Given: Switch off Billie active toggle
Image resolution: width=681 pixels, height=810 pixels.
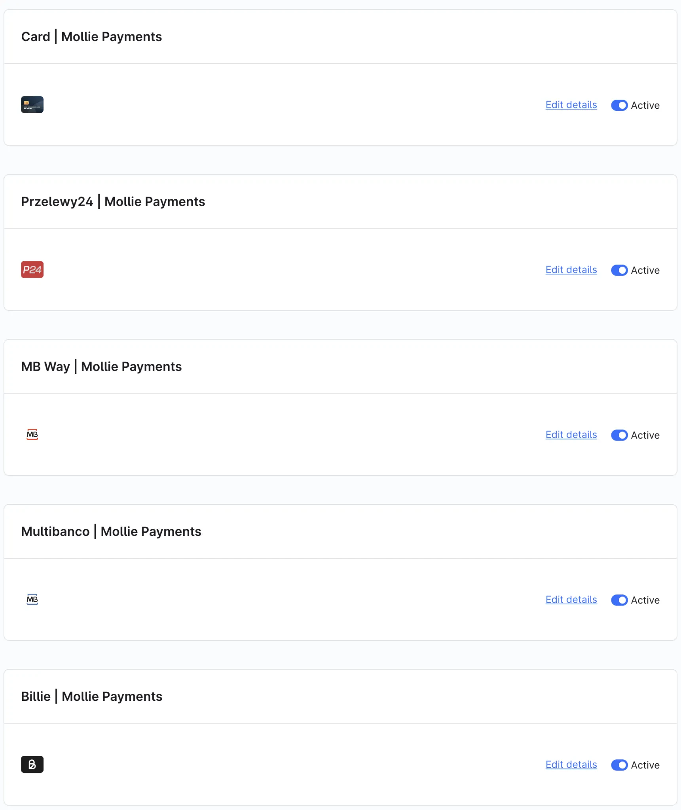Looking at the screenshot, I should click(619, 765).
